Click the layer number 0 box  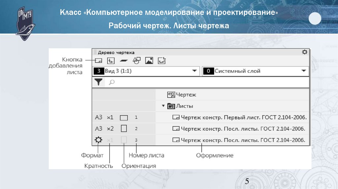point(208,71)
